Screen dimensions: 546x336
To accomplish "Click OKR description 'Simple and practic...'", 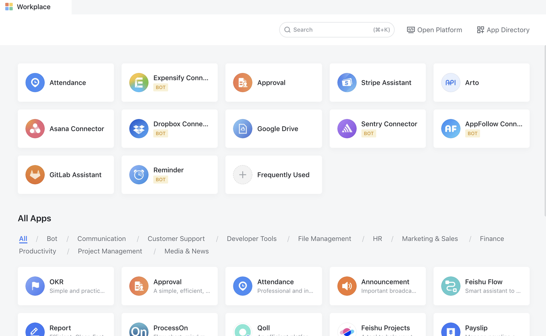I will coord(77,291).
